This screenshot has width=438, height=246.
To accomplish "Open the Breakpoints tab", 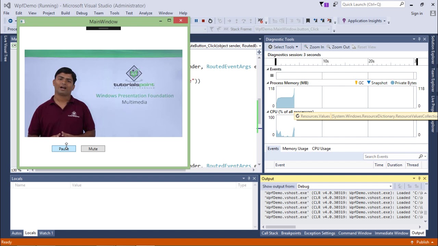I will pos(291,233).
